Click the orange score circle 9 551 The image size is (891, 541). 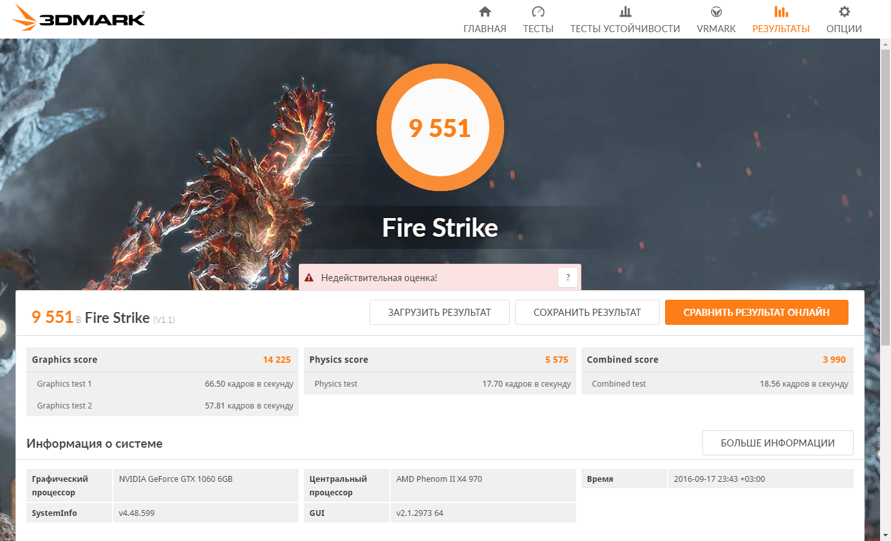(440, 127)
